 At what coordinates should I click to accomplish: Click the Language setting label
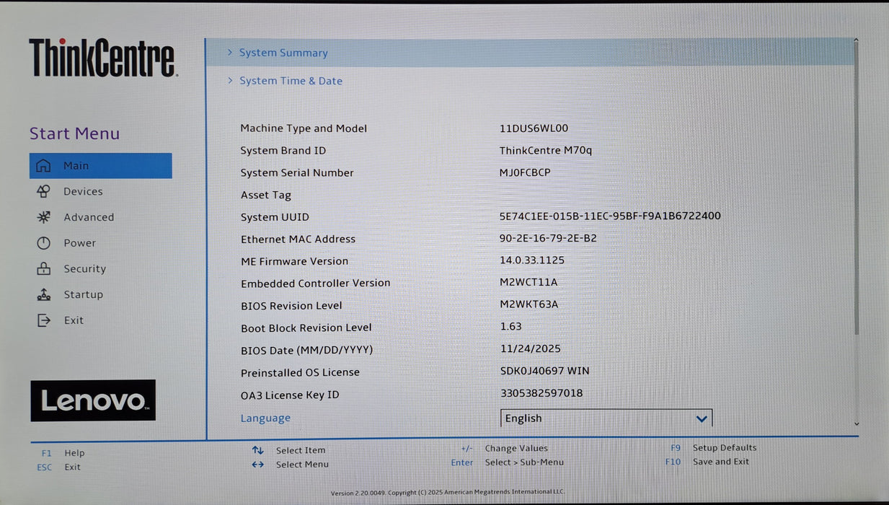[x=265, y=418]
